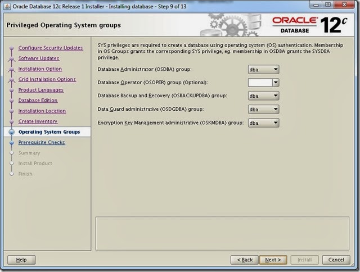
Task: Click the Installation Location step bullet
Action: [12, 111]
